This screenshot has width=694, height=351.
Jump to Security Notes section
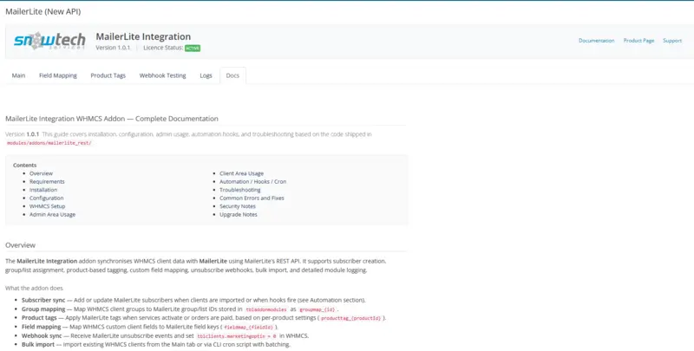coord(238,206)
